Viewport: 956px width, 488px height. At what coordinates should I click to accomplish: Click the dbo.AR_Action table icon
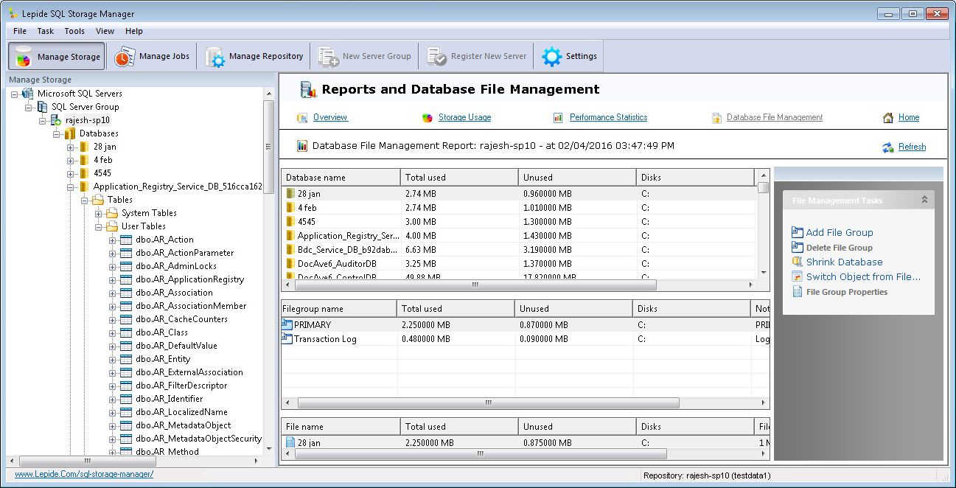coord(126,240)
